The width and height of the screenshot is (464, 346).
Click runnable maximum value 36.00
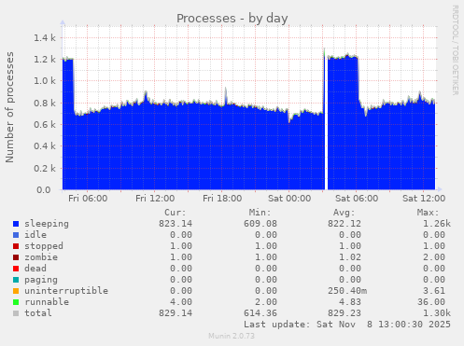point(431,302)
